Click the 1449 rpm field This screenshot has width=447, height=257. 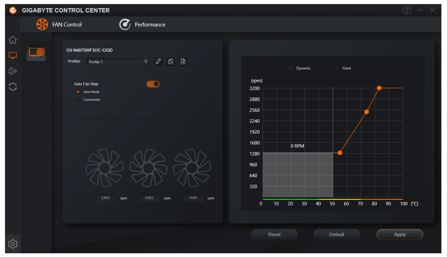(193, 198)
